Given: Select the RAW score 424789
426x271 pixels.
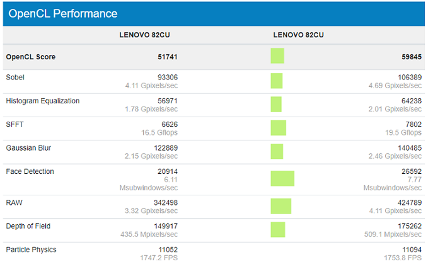Looking at the screenshot, I should [410, 202].
